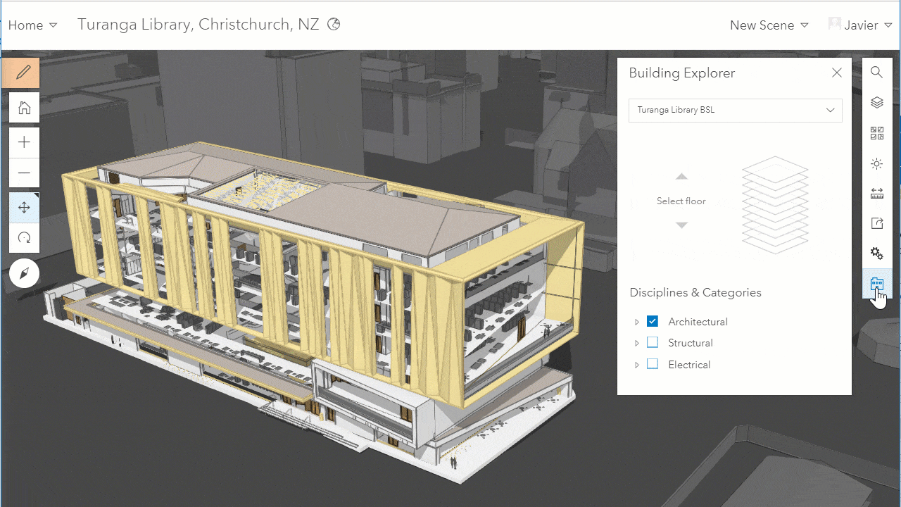The image size is (901, 507).
Task: Click Javier's user avatar
Action: pos(835,23)
